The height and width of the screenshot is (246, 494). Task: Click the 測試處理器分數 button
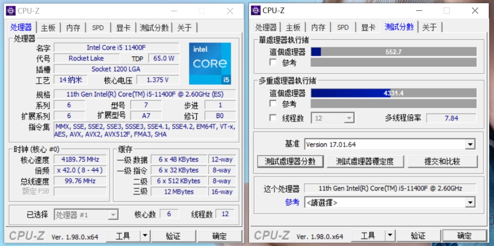(290, 161)
